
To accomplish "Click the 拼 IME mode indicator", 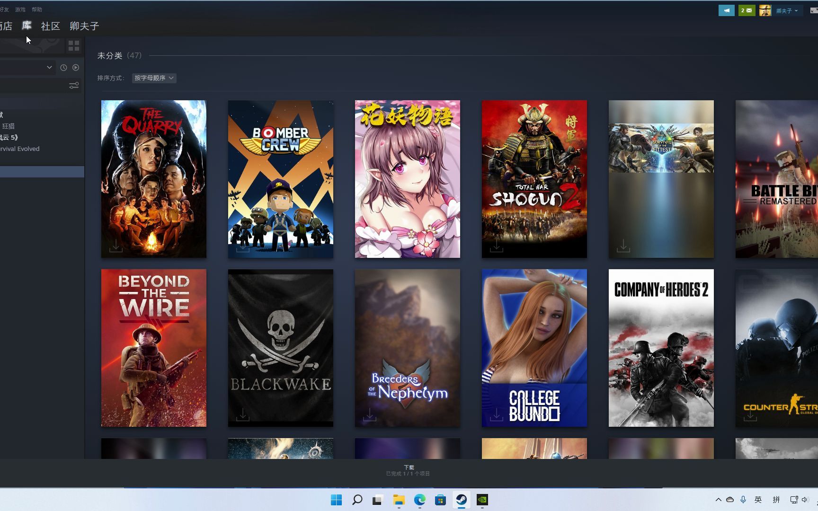I will click(776, 500).
